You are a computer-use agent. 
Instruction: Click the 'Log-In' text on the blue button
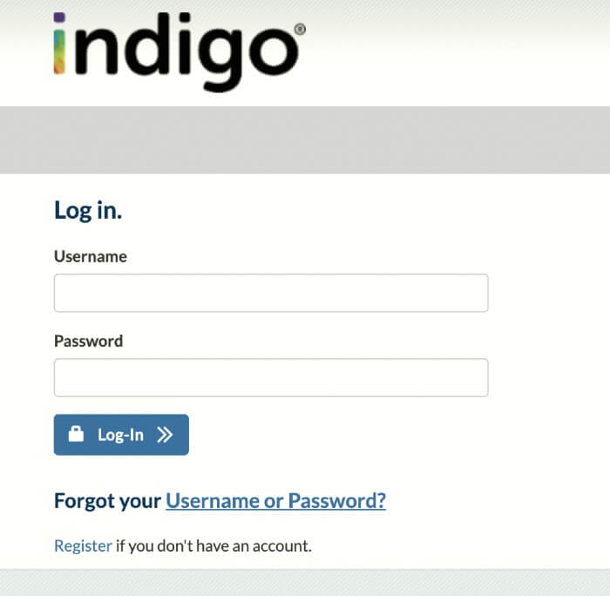click(x=120, y=435)
